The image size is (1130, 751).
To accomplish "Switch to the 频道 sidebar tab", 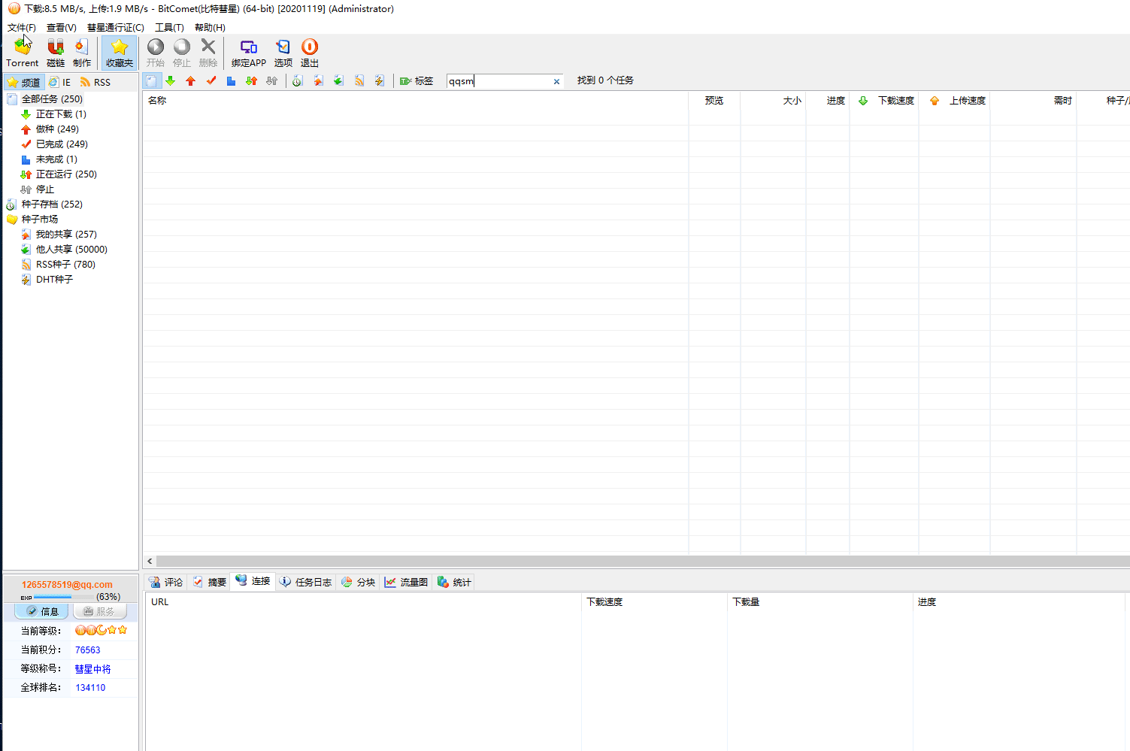I will coord(23,82).
